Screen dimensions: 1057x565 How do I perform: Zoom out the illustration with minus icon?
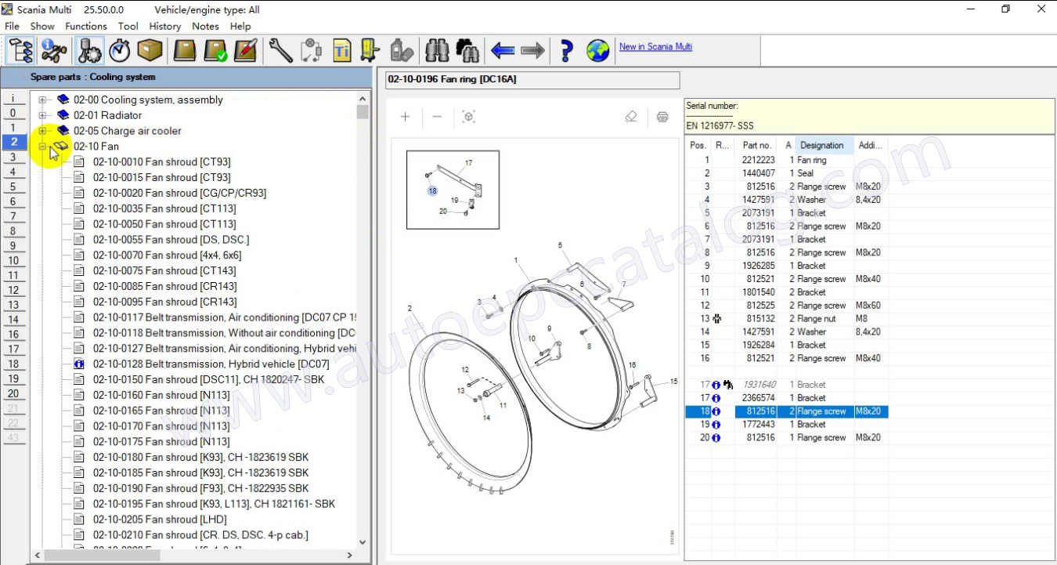click(437, 117)
